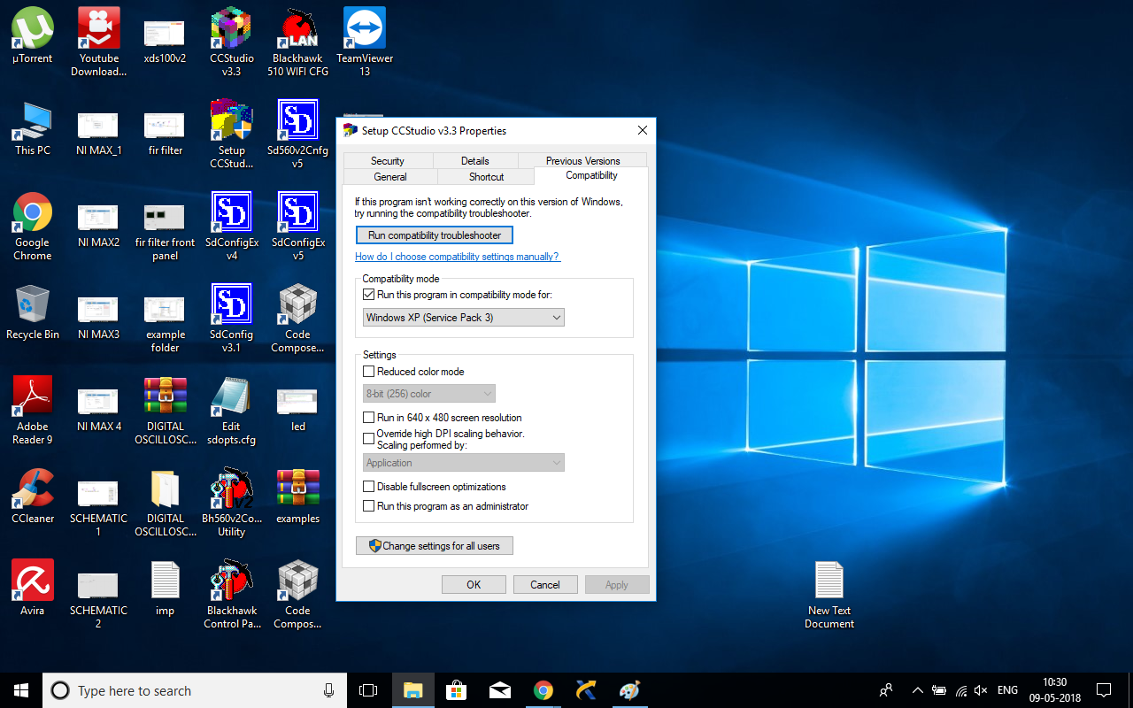1133x708 pixels.
Task: Switch to the General tab
Action: [390, 177]
